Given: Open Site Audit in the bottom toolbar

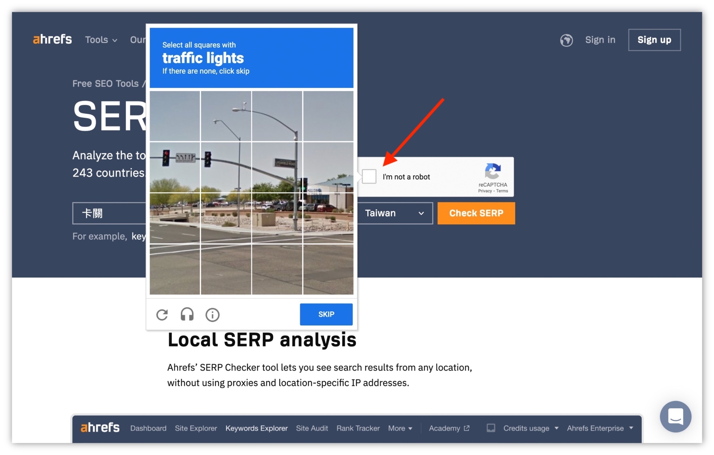Looking at the screenshot, I should [x=312, y=428].
